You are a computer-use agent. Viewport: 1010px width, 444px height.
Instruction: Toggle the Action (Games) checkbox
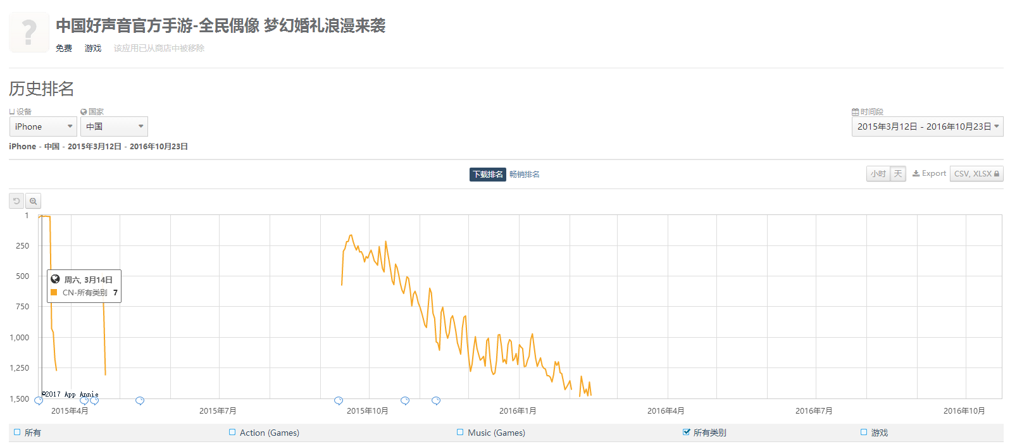(232, 433)
